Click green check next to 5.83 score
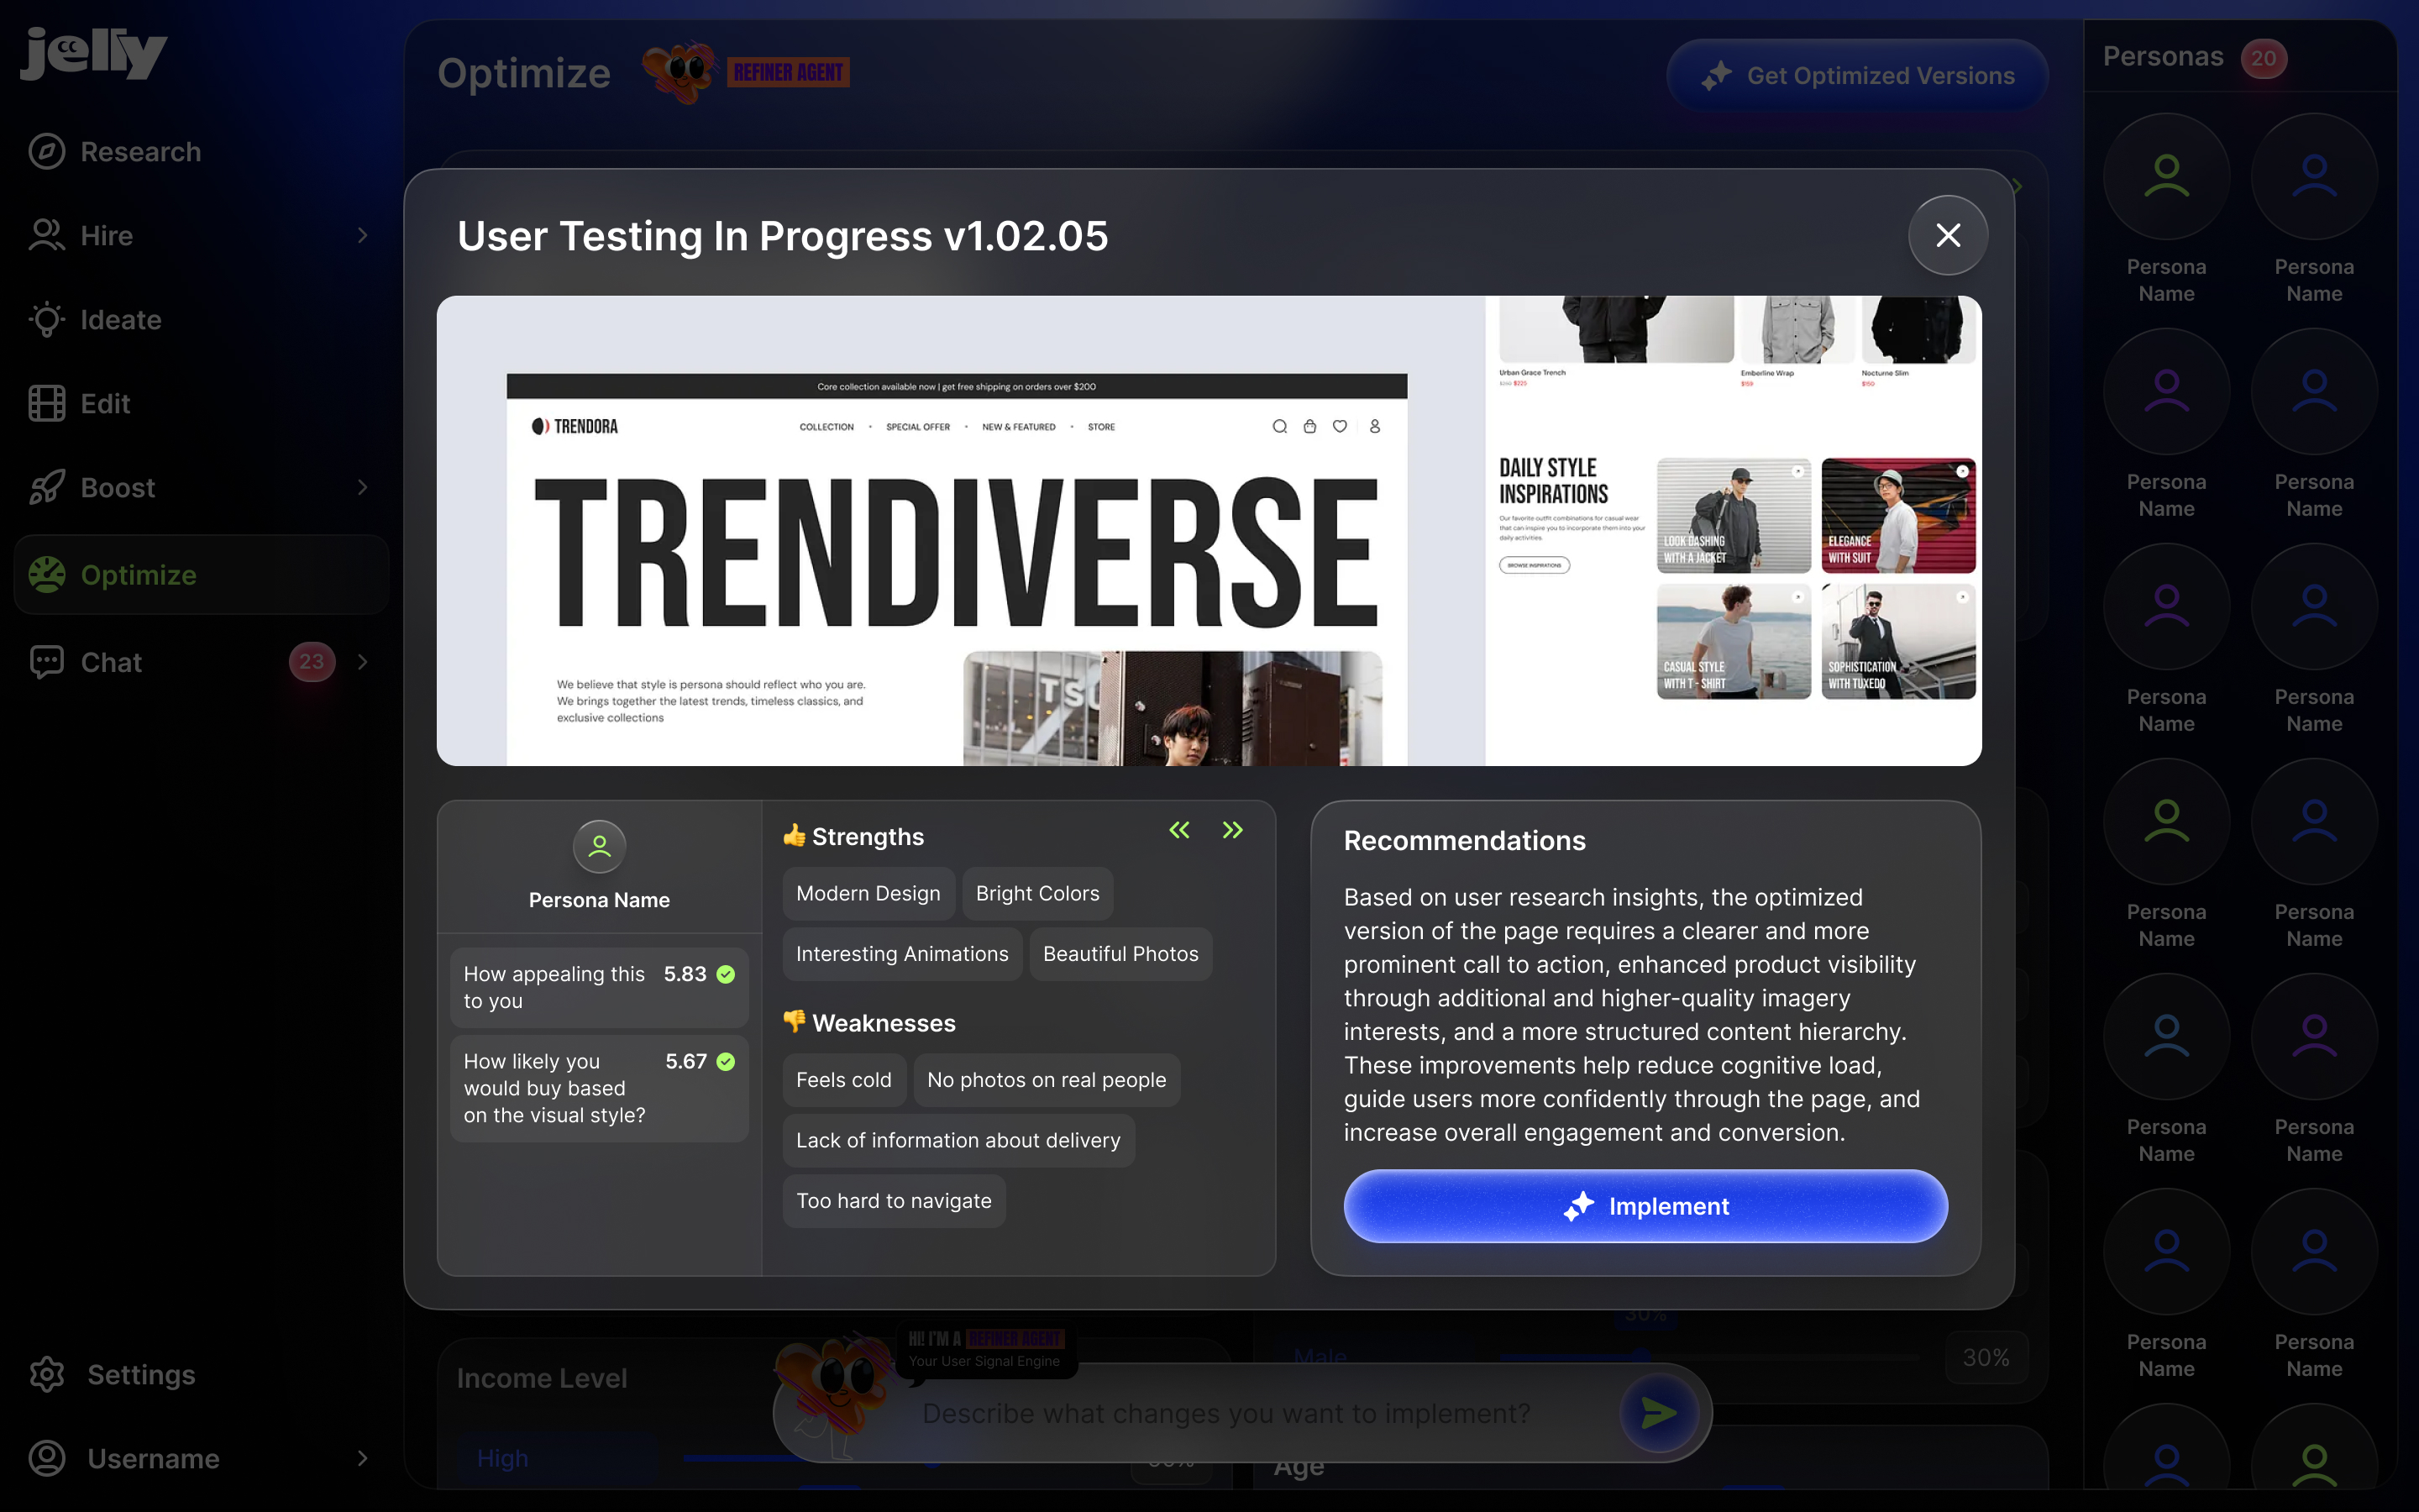 pyautogui.click(x=727, y=974)
